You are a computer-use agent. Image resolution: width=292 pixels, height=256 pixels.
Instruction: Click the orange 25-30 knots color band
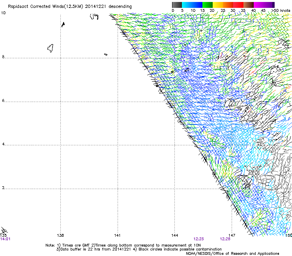[x=228, y=5]
